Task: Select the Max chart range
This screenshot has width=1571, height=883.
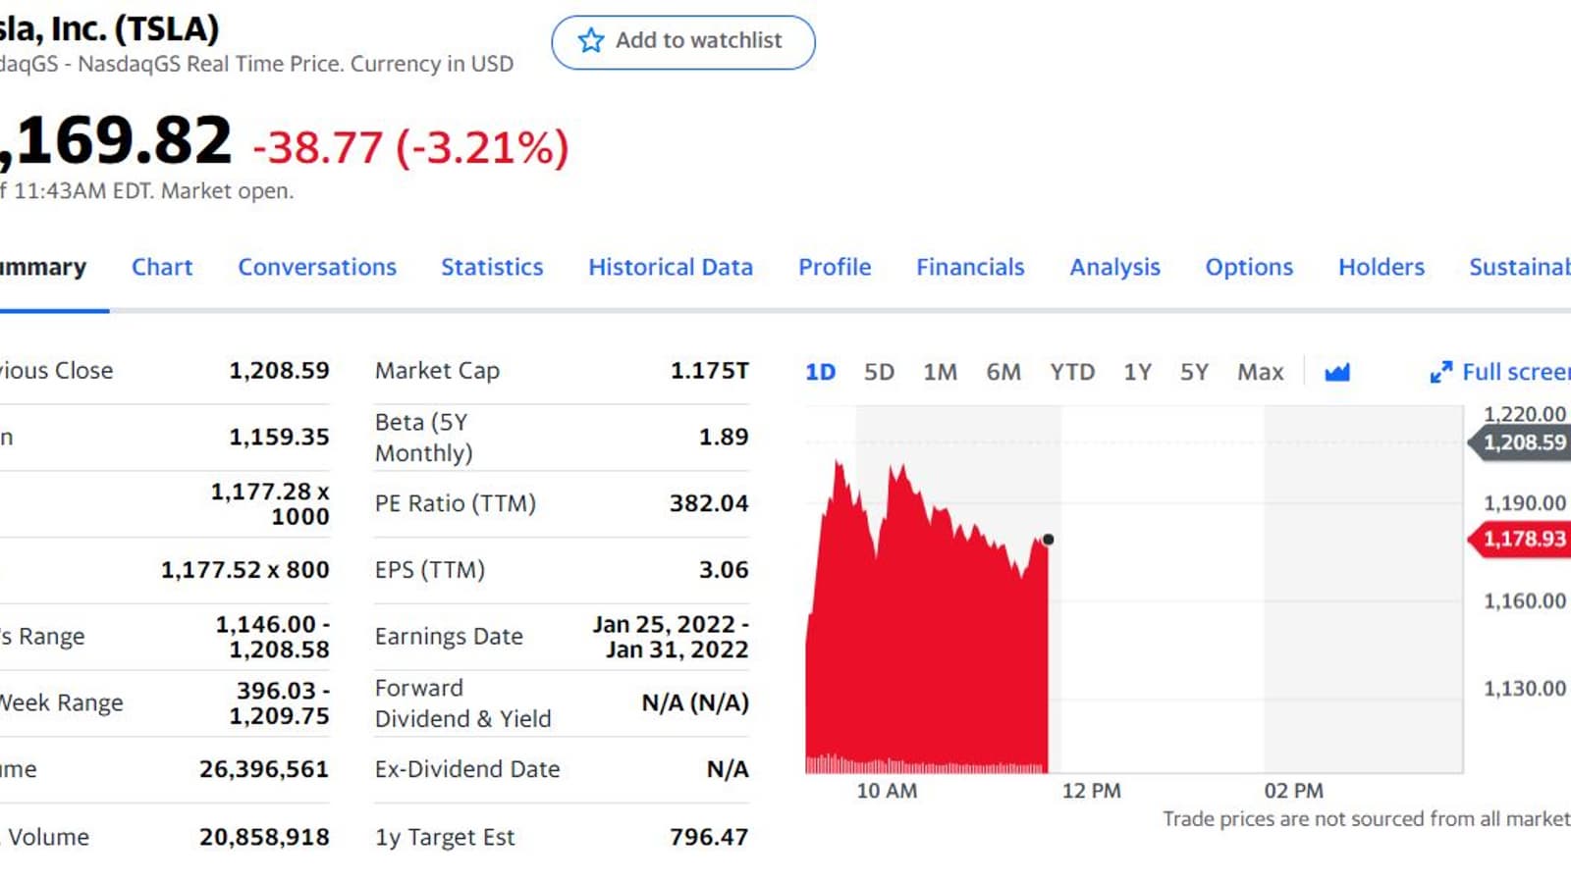Action: (x=1260, y=373)
